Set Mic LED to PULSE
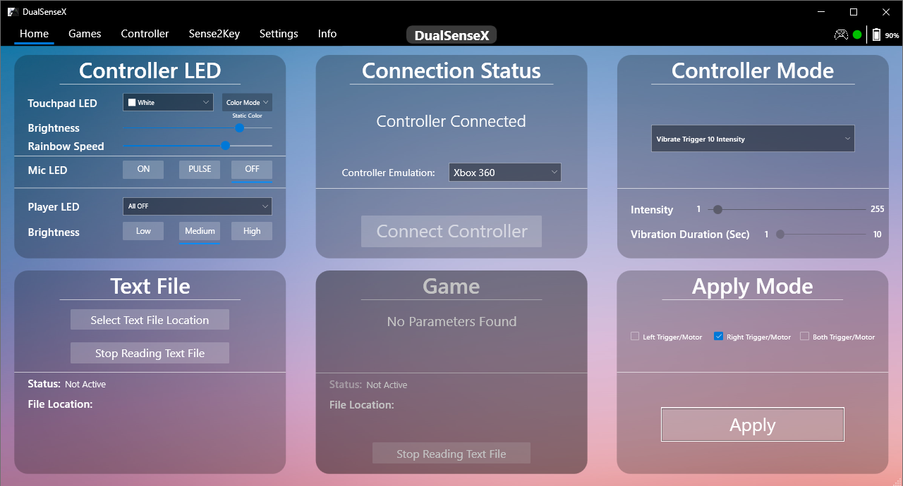This screenshot has width=903, height=486. click(x=200, y=170)
